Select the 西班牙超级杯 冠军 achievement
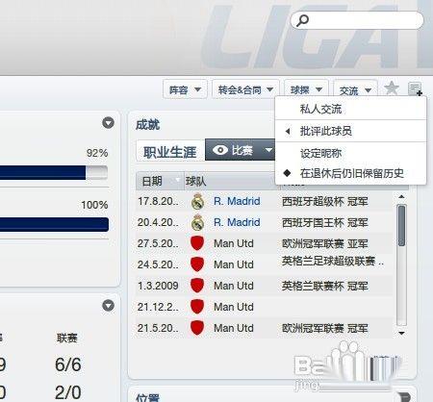The height and width of the screenshot is (402, 433). (324, 202)
